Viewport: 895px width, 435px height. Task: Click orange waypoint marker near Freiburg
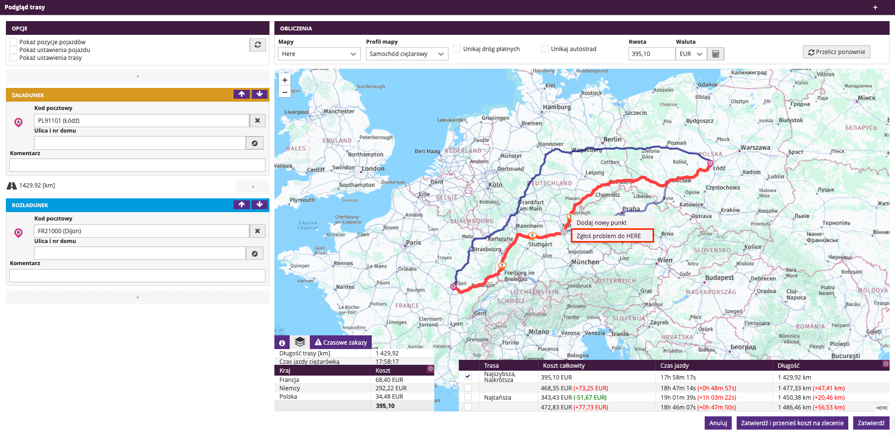pyautogui.click(x=502, y=265)
